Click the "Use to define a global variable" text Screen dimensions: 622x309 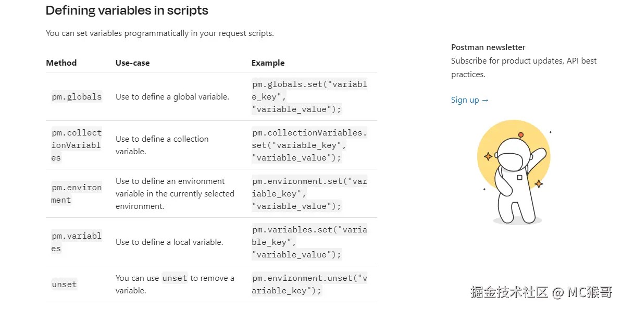[172, 97]
